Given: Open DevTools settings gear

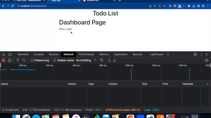Looking at the screenshot, I should [x=195, y=54].
